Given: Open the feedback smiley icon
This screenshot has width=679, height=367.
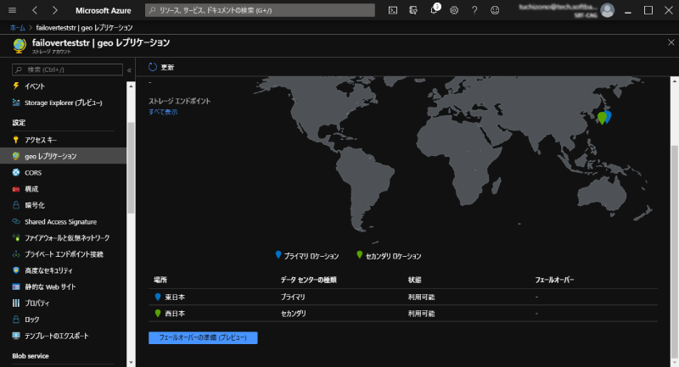Looking at the screenshot, I should (x=495, y=10).
